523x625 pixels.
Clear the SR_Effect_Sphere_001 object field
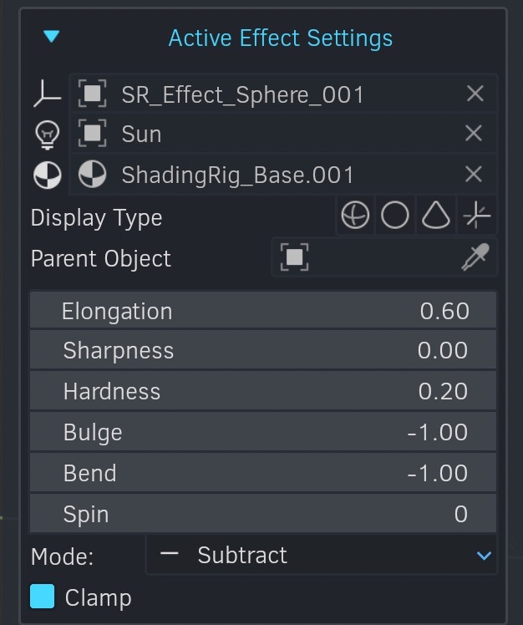[x=475, y=94]
